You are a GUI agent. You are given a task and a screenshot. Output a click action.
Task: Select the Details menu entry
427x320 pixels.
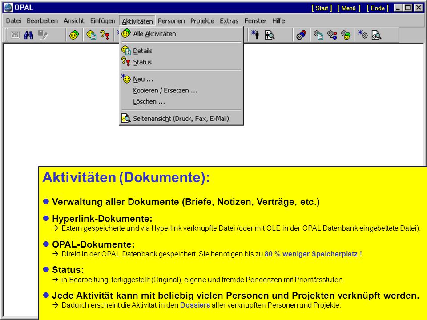[x=181, y=51]
